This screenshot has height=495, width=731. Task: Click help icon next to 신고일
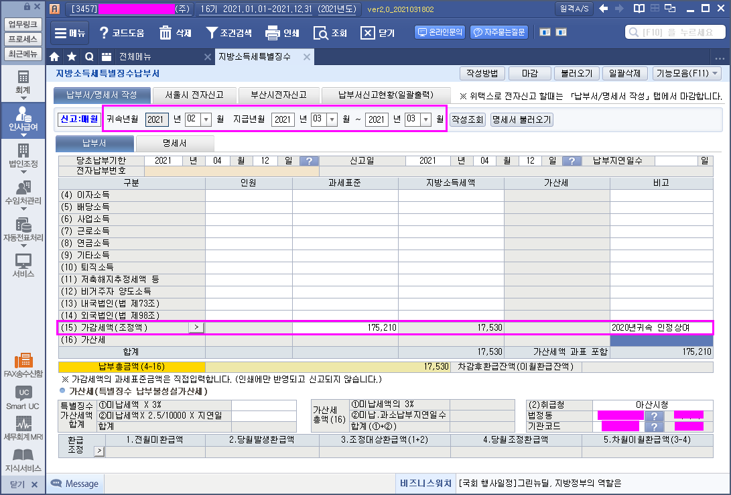572,161
